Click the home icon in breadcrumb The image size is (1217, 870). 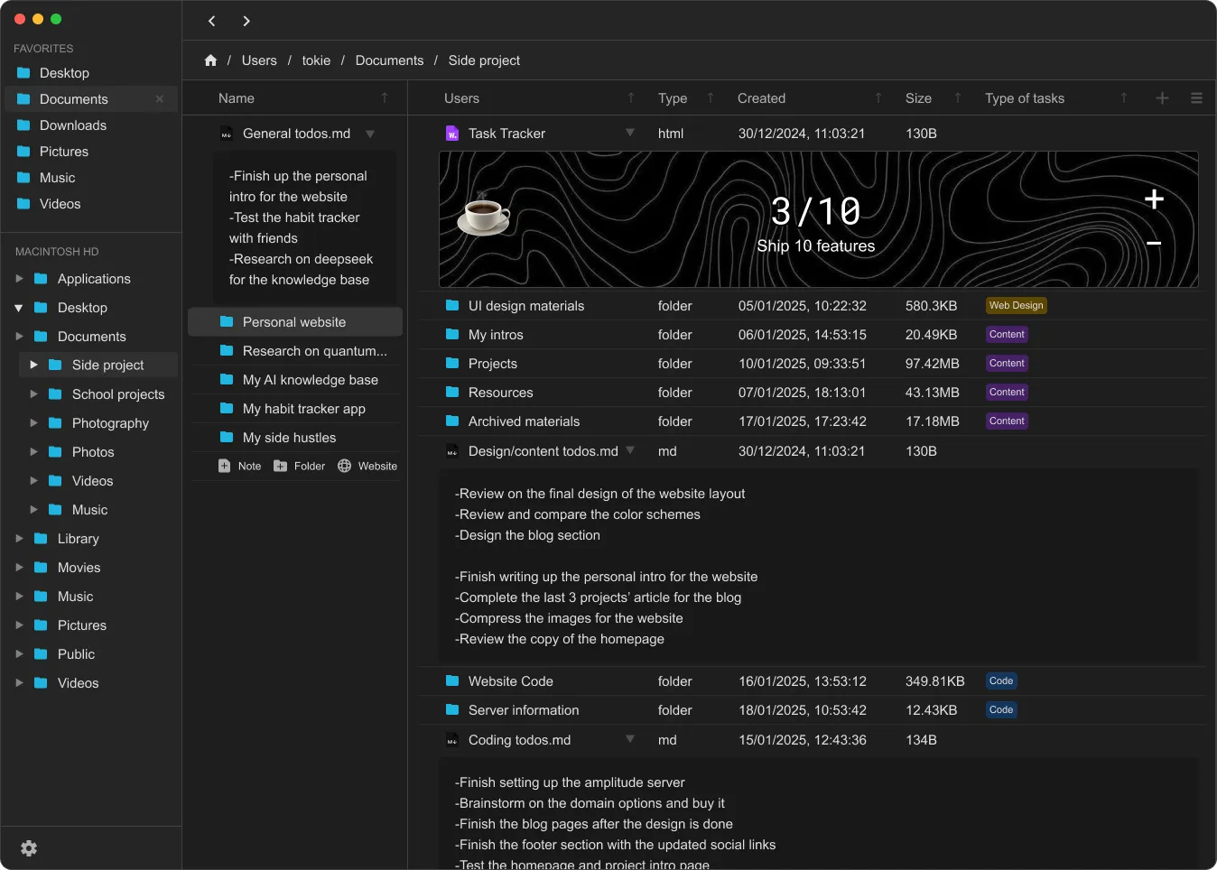[210, 60]
